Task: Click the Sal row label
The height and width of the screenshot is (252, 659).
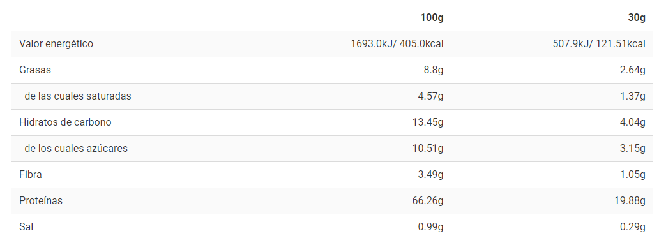Action: tap(26, 227)
